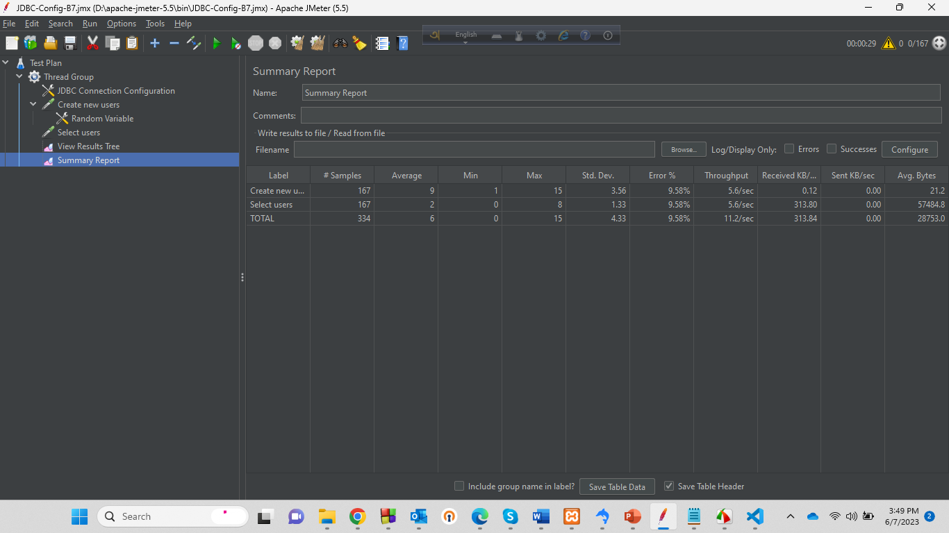Open the Search binoculars icon
Image resolution: width=949 pixels, height=533 pixels.
[x=340, y=43]
